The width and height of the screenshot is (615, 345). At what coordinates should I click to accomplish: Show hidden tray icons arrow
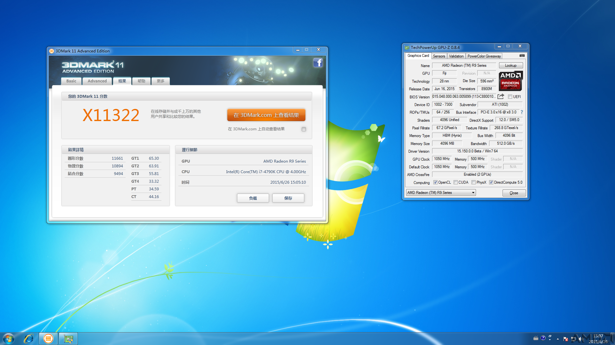pyautogui.click(x=558, y=339)
